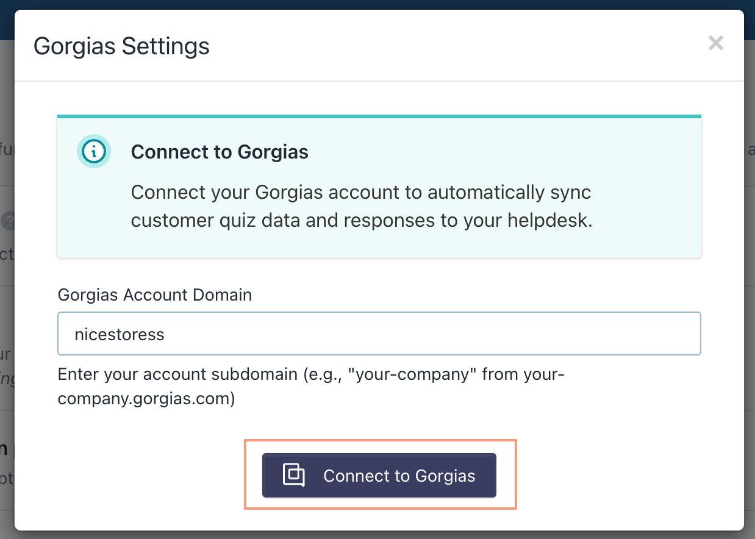This screenshot has width=755, height=539.
Task: Close the Gorgias Settings dialog
Action: point(715,43)
